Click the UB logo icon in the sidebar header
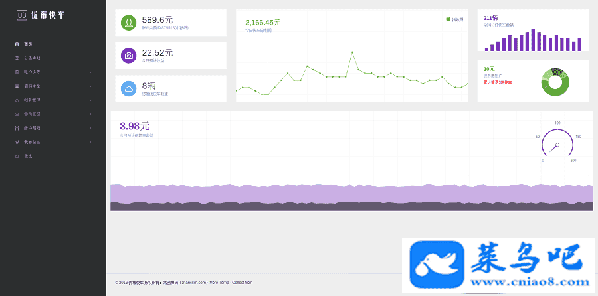The height and width of the screenshot is (296, 598). tap(21, 15)
